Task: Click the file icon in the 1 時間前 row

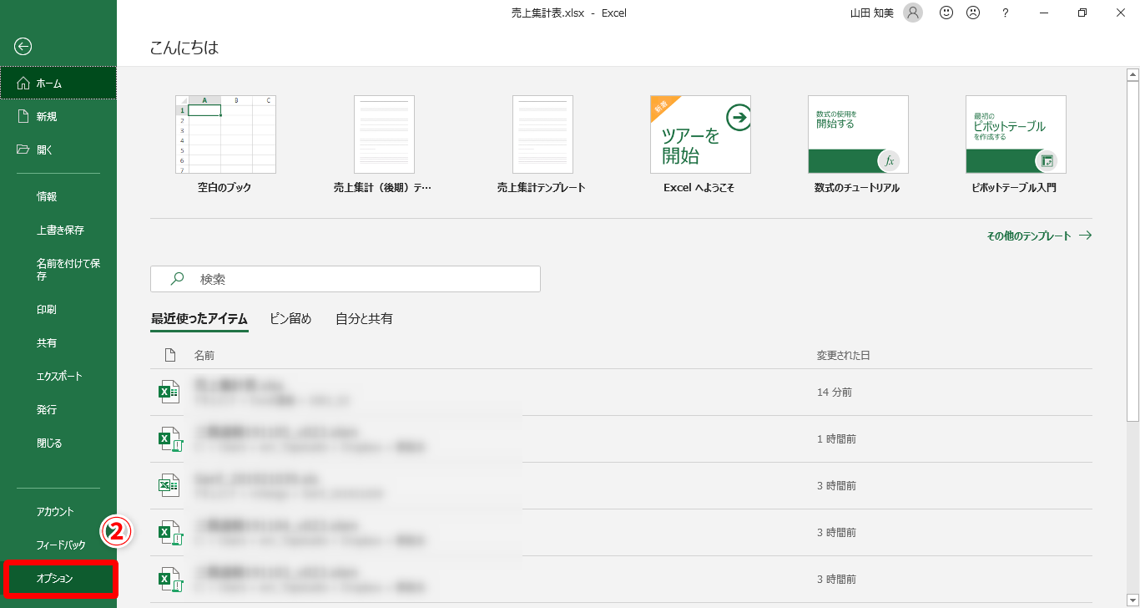Action: point(169,438)
